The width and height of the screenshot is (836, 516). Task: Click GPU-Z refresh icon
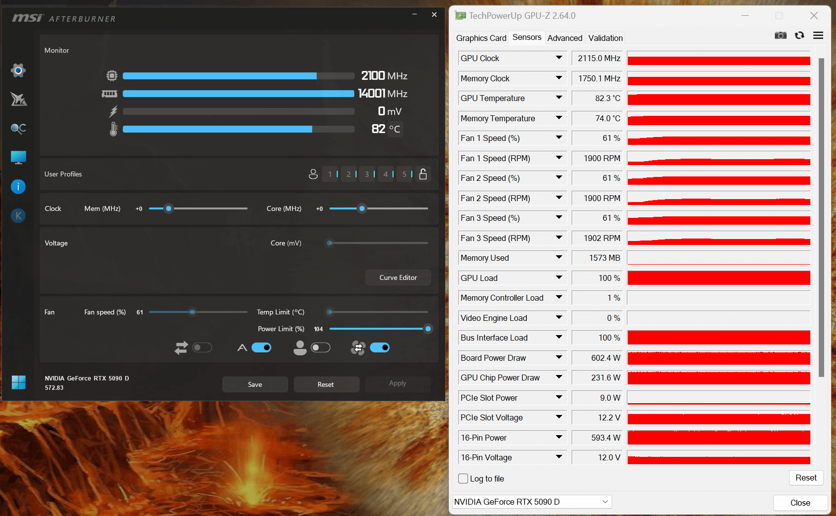point(800,35)
